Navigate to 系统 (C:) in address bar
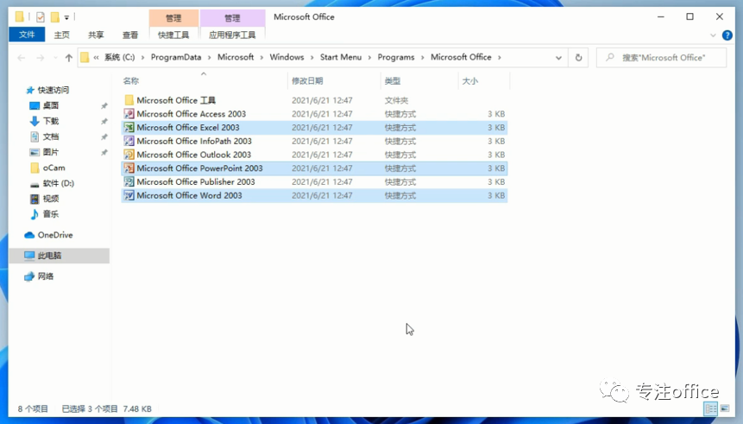The width and height of the screenshot is (743, 424). point(119,57)
